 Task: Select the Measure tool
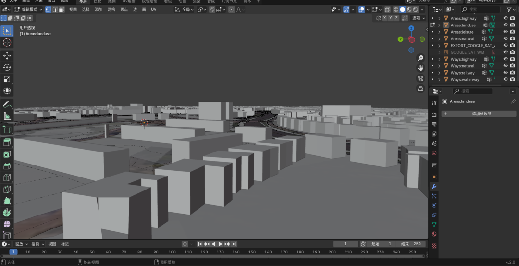coord(7,116)
